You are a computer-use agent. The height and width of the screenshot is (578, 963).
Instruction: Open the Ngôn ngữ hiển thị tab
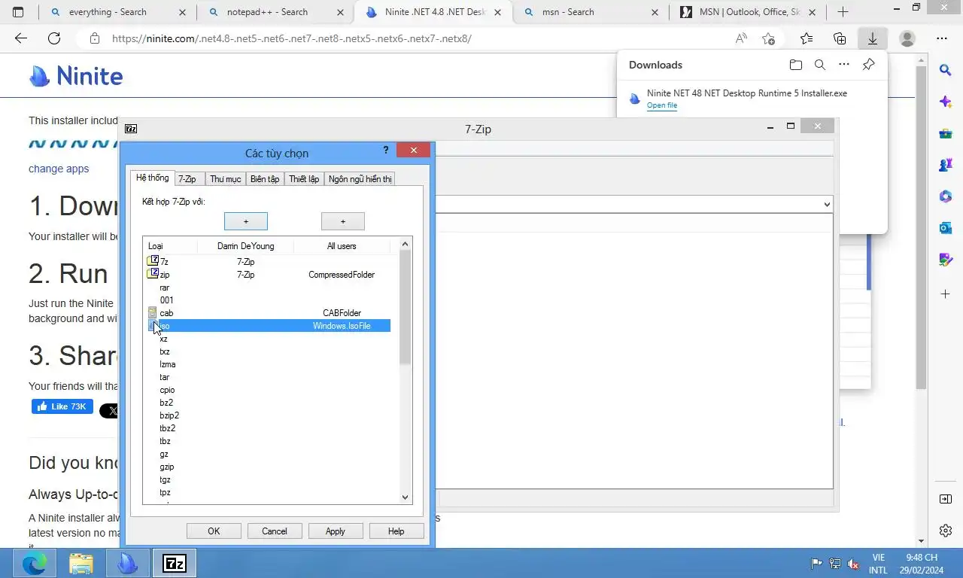360,179
